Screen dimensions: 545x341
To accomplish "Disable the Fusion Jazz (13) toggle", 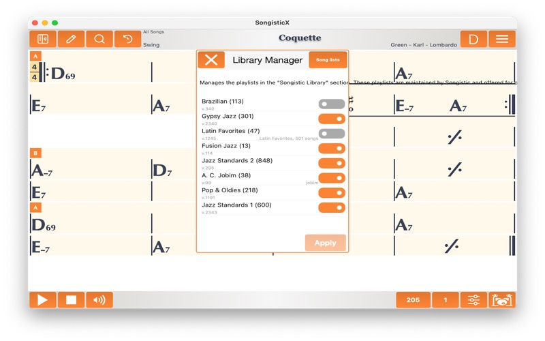I will coord(332,149).
